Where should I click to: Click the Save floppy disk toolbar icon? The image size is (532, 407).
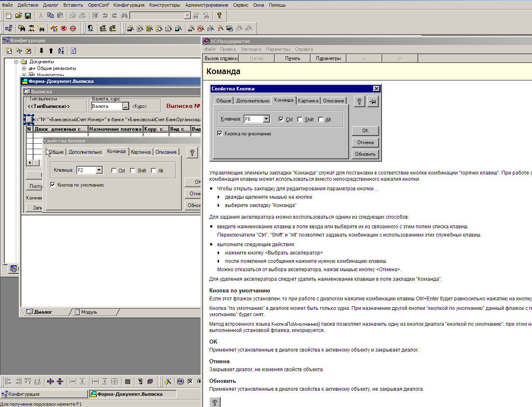tap(28, 16)
